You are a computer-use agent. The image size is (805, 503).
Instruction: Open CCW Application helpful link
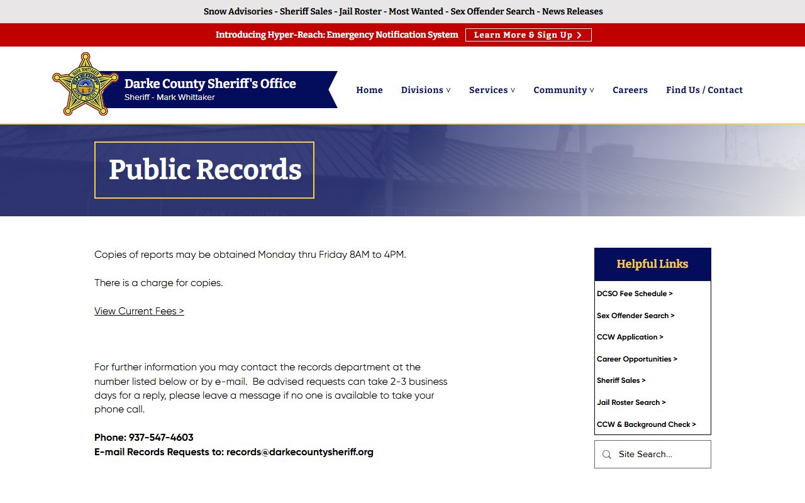630,337
